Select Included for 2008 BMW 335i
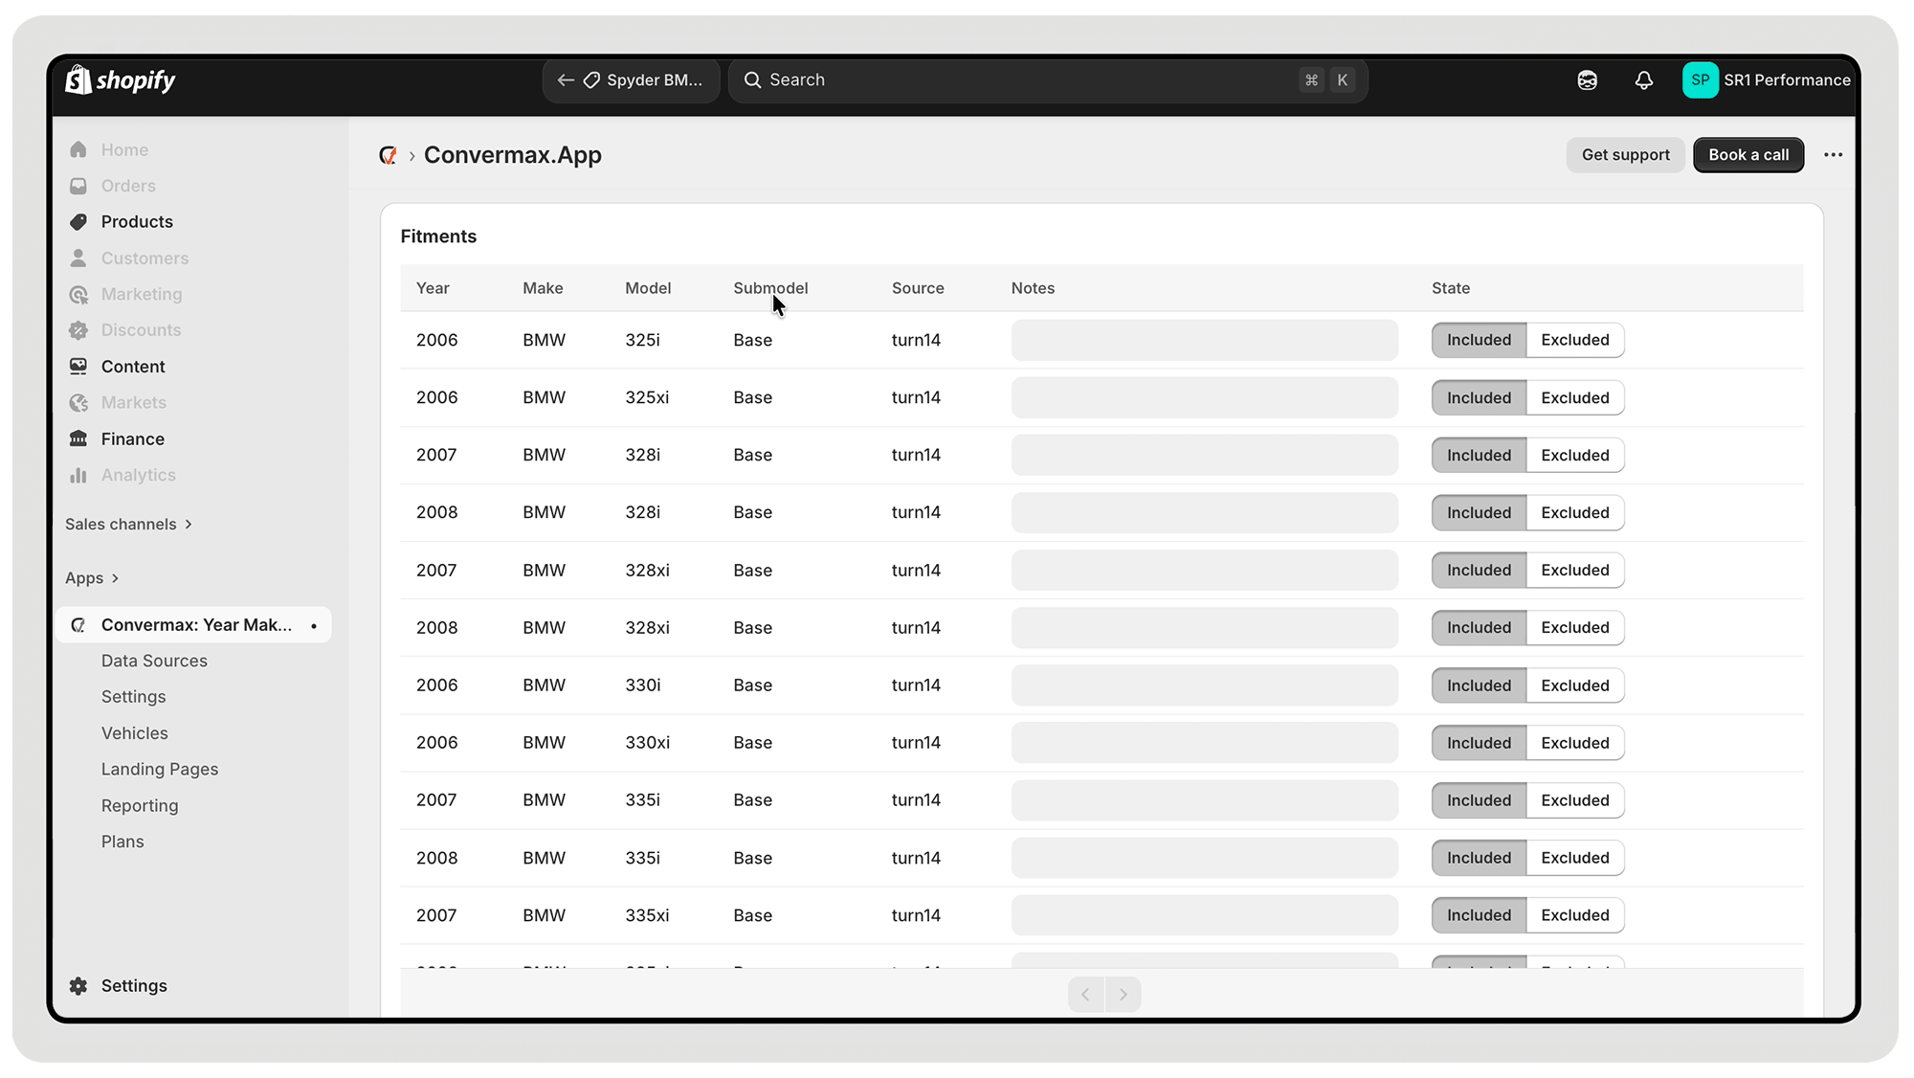The image size is (1914, 1078). pyautogui.click(x=1479, y=858)
